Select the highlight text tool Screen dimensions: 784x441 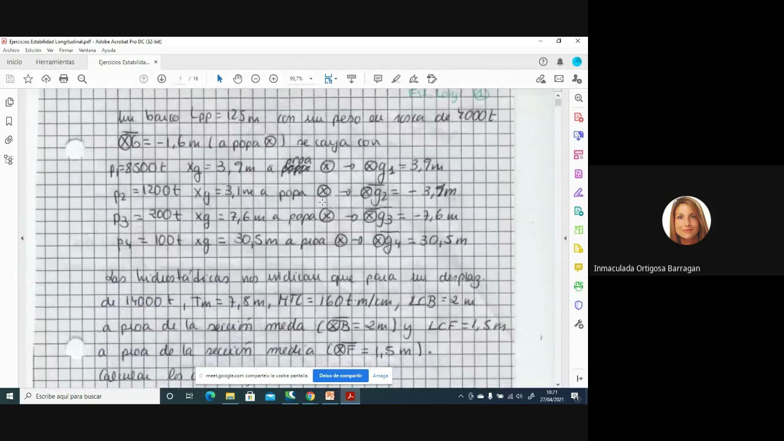[396, 78]
